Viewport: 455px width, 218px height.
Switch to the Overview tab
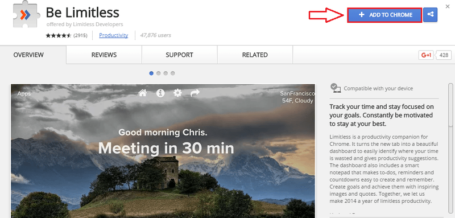click(x=28, y=55)
